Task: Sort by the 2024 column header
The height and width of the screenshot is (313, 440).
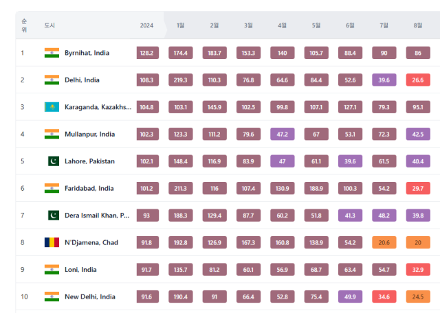Action: pyautogui.click(x=146, y=25)
